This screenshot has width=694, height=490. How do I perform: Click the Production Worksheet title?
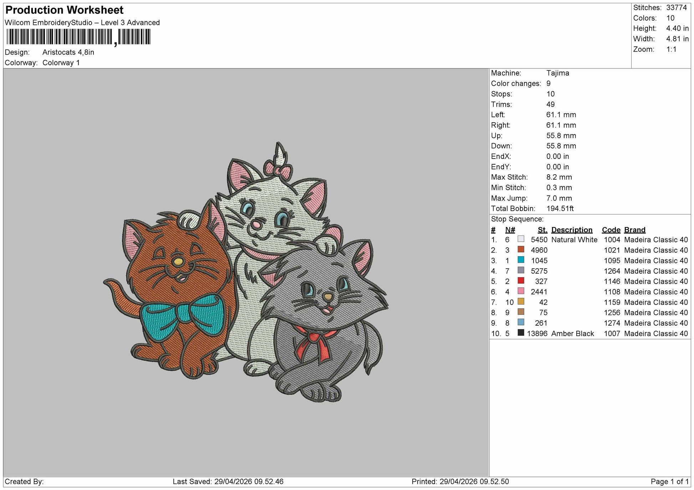[x=65, y=10]
